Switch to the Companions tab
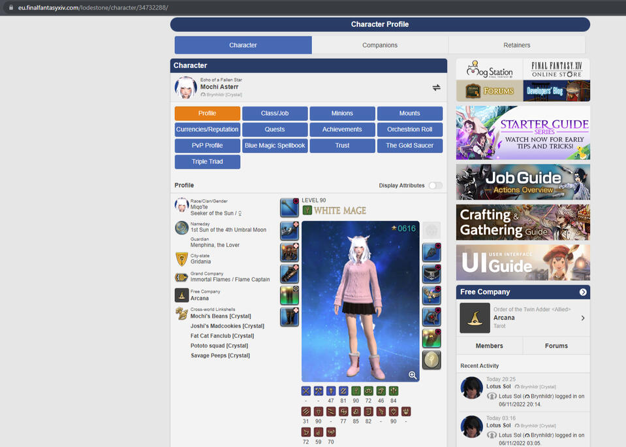Viewport: 626px width, 447px height. coord(380,45)
